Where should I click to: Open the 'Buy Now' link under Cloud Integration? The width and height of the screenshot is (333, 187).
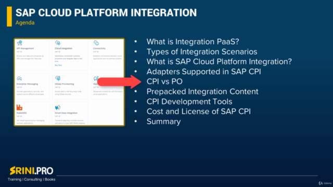click(58, 65)
